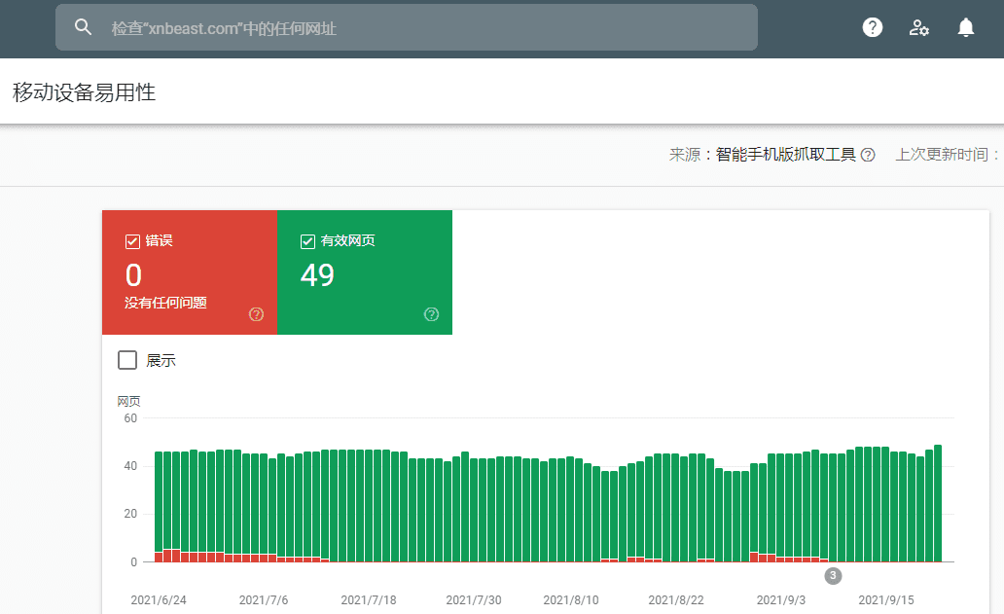Click the 2021/7/6 axis date label
The width and height of the screenshot is (1004, 614).
(264, 600)
